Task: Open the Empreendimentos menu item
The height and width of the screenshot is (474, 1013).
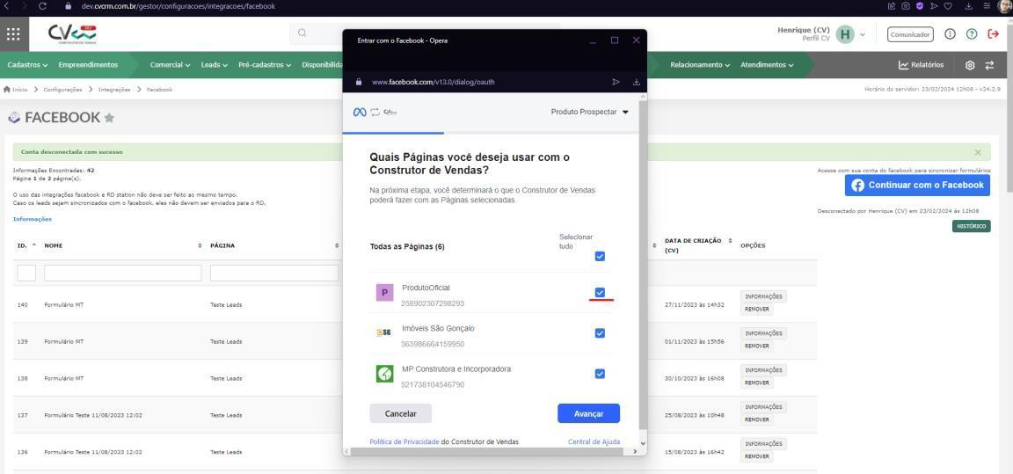Action: click(88, 65)
